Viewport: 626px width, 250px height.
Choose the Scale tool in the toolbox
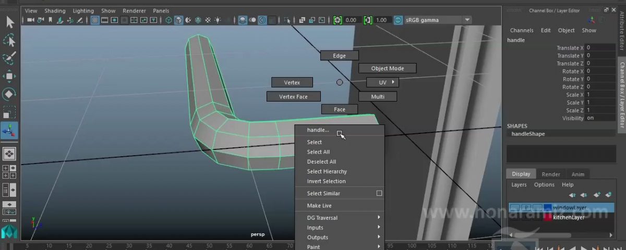click(9, 112)
